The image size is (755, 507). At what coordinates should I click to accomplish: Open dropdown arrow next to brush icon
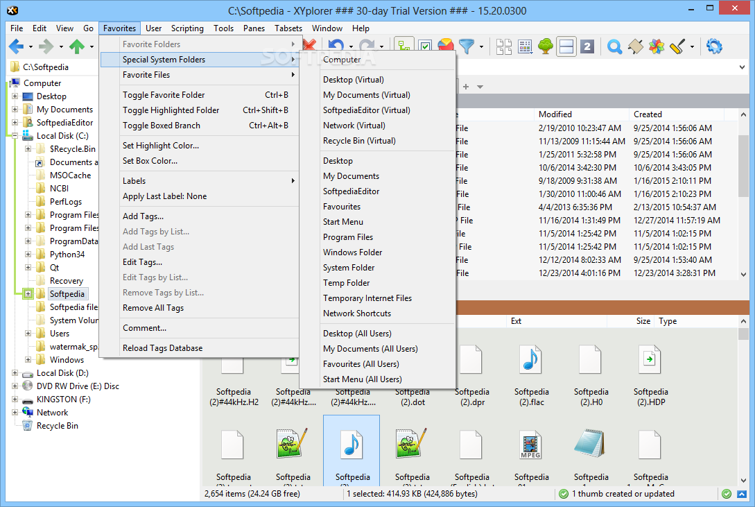pos(692,47)
